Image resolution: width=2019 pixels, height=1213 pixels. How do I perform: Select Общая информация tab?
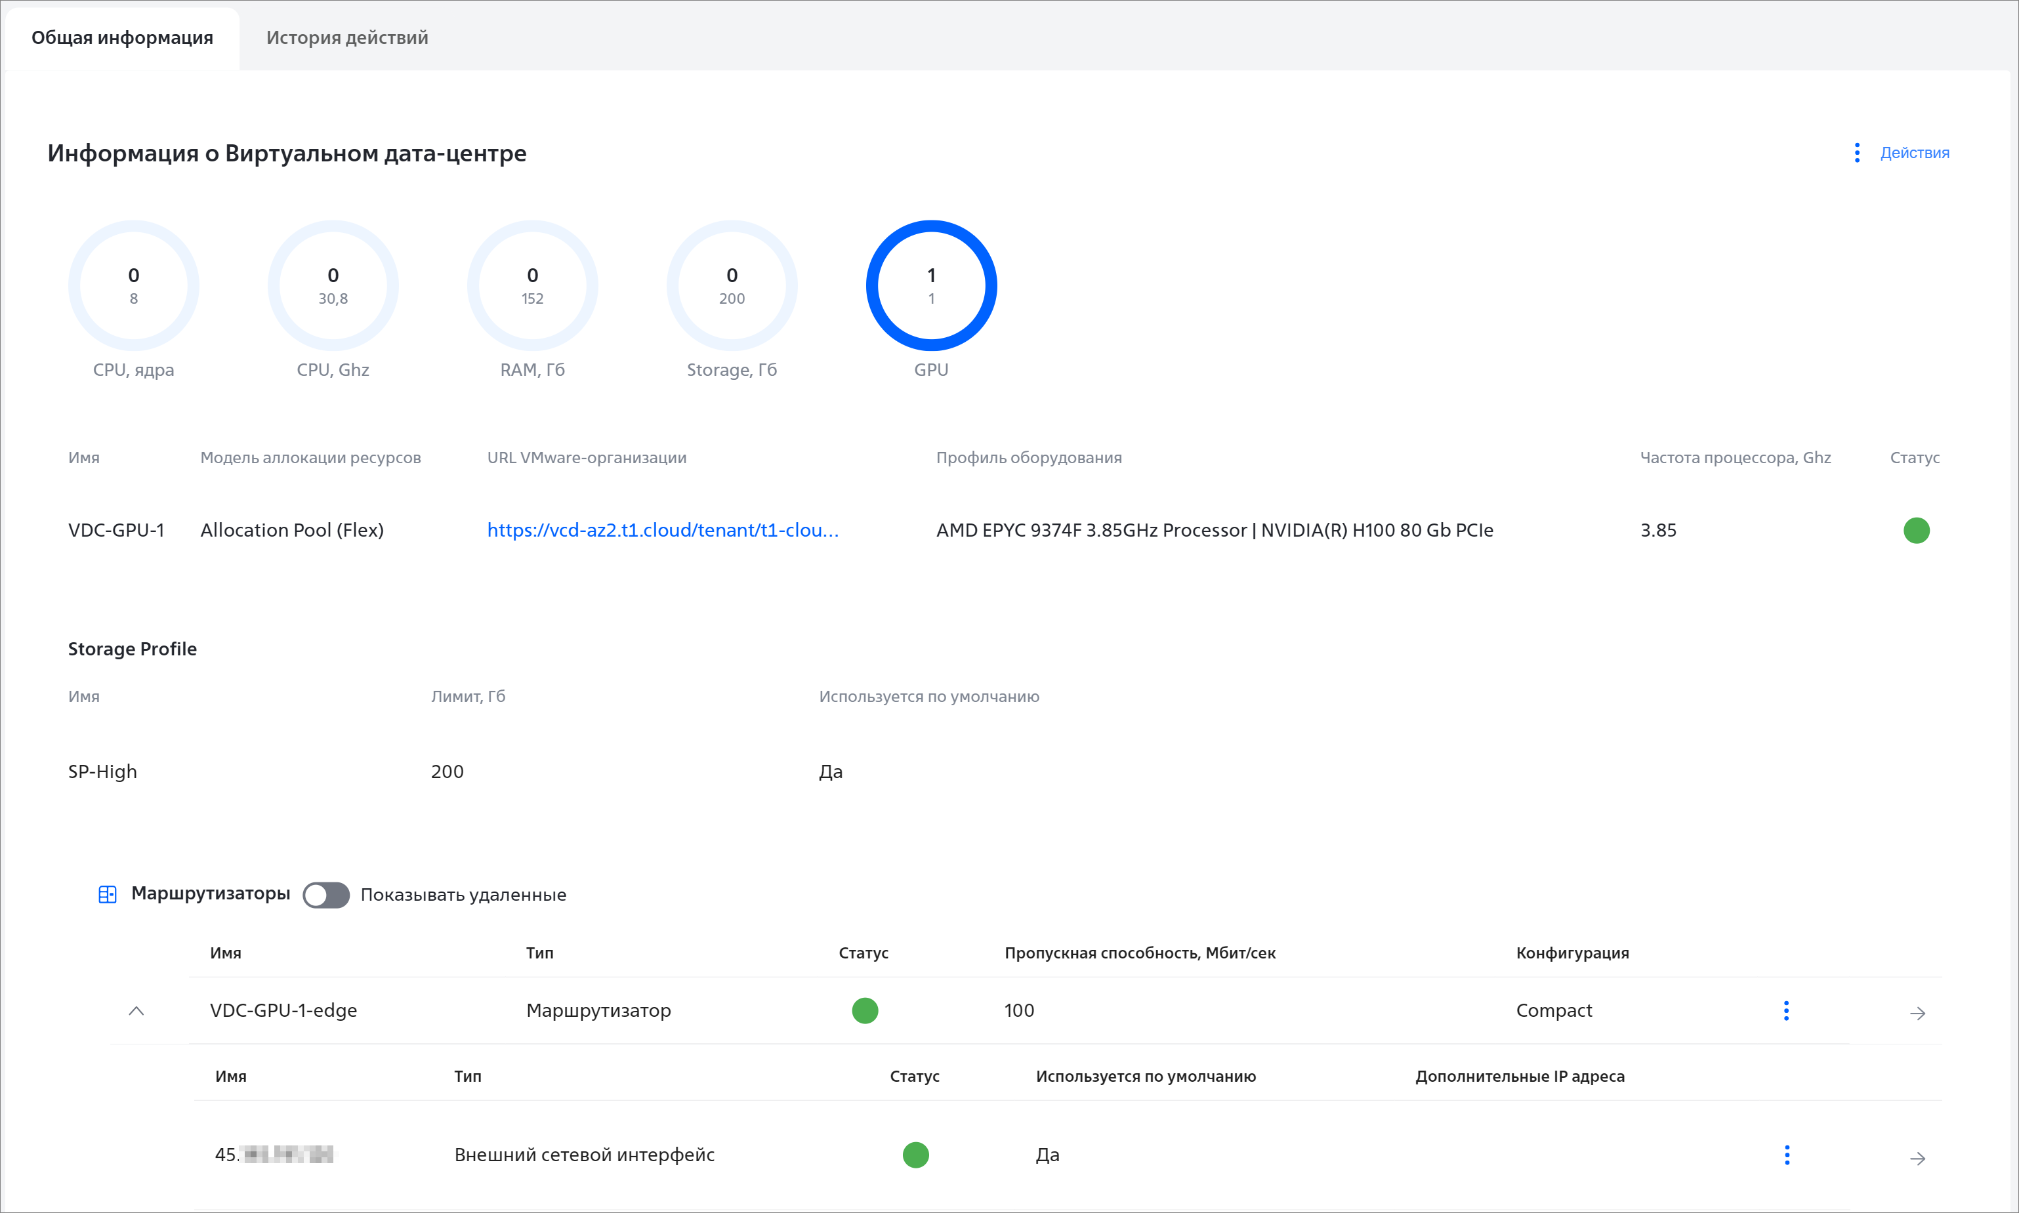[x=122, y=37]
